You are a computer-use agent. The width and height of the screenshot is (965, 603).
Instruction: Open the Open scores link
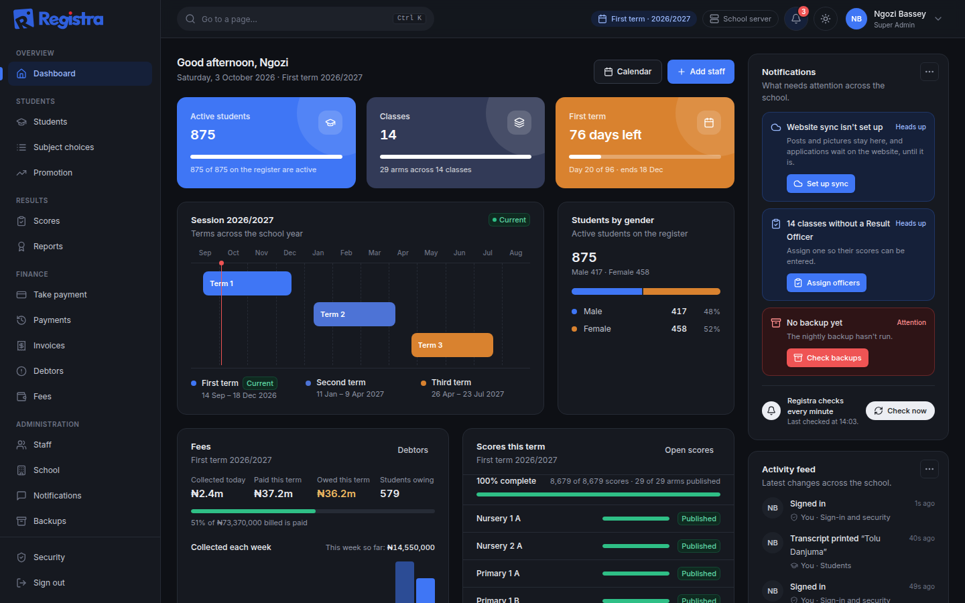coord(689,450)
